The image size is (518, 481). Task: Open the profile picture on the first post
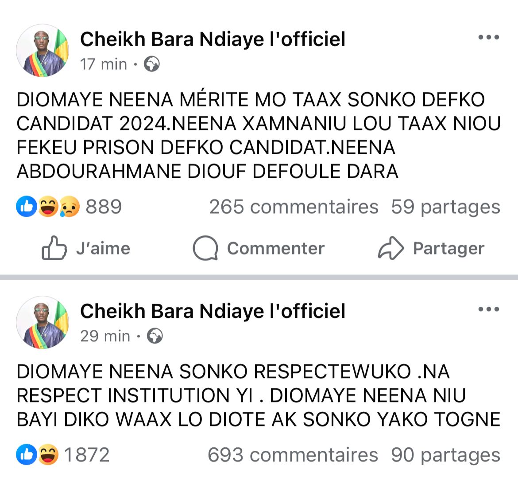click(x=43, y=51)
